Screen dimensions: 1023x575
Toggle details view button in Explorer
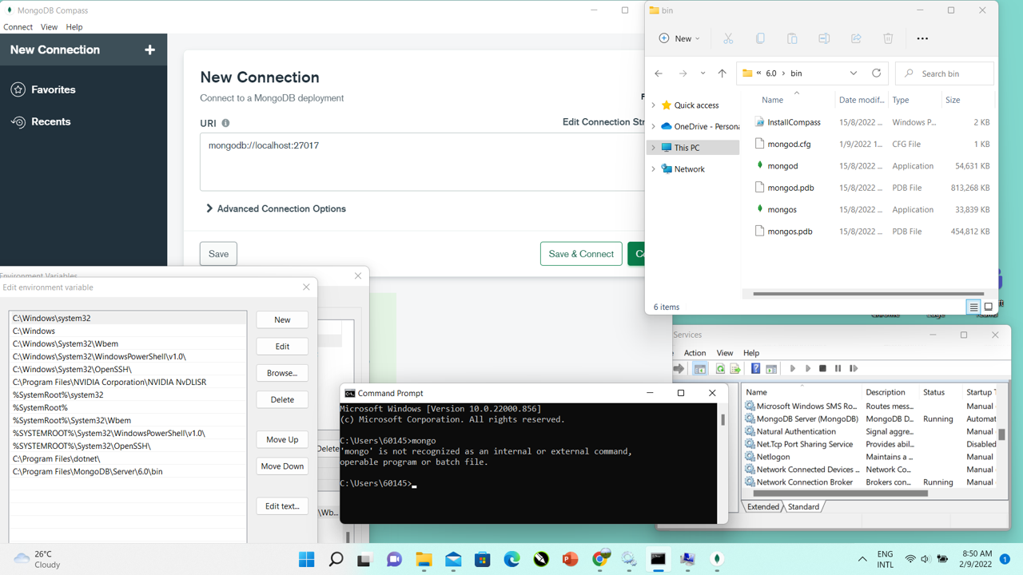point(973,307)
